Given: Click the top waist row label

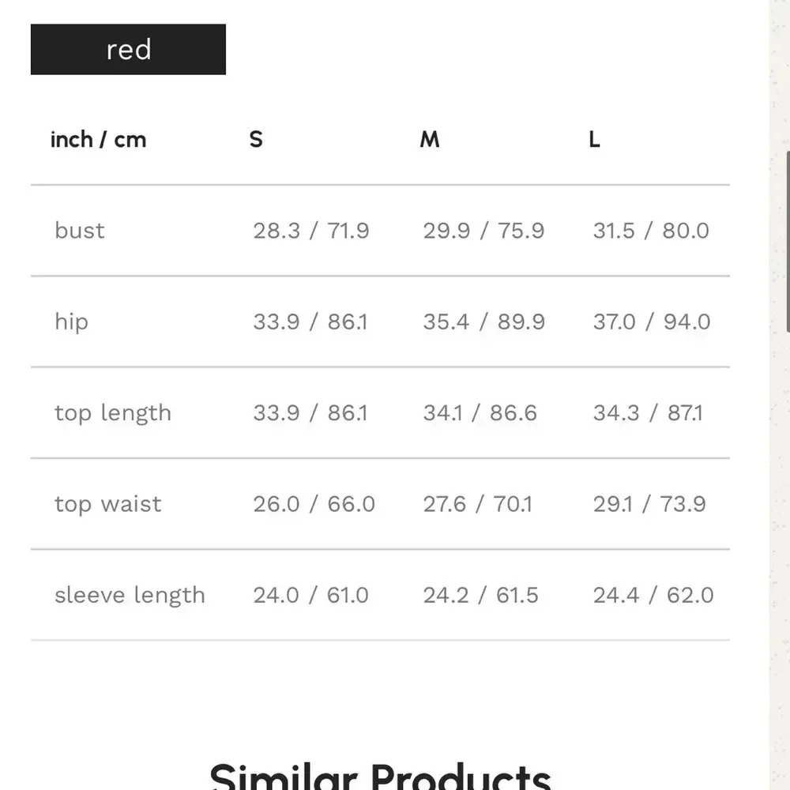Looking at the screenshot, I should (x=108, y=504).
